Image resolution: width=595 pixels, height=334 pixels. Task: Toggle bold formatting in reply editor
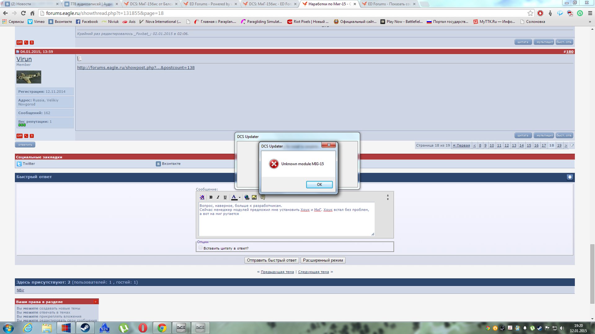click(x=211, y=197)
